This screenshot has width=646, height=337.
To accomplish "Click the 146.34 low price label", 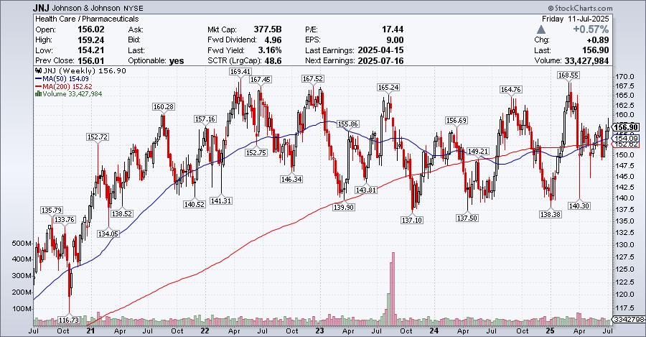I will click(291, 180).
